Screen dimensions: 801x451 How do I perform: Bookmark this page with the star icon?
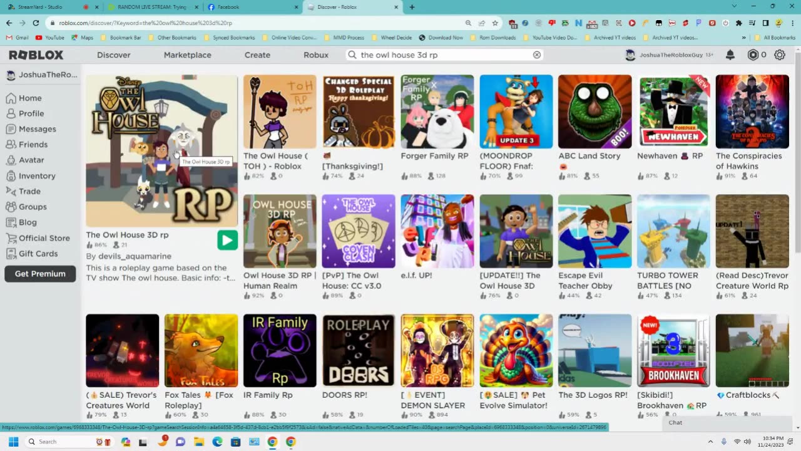click(x=495, y=23)
